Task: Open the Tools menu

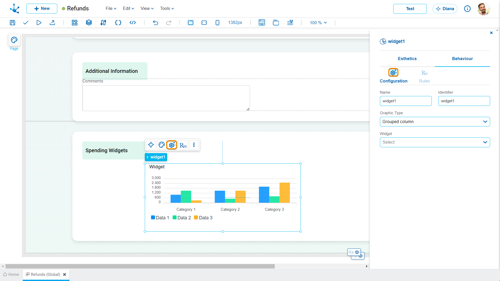Action: pyautogui.click(x=167, y=8)
